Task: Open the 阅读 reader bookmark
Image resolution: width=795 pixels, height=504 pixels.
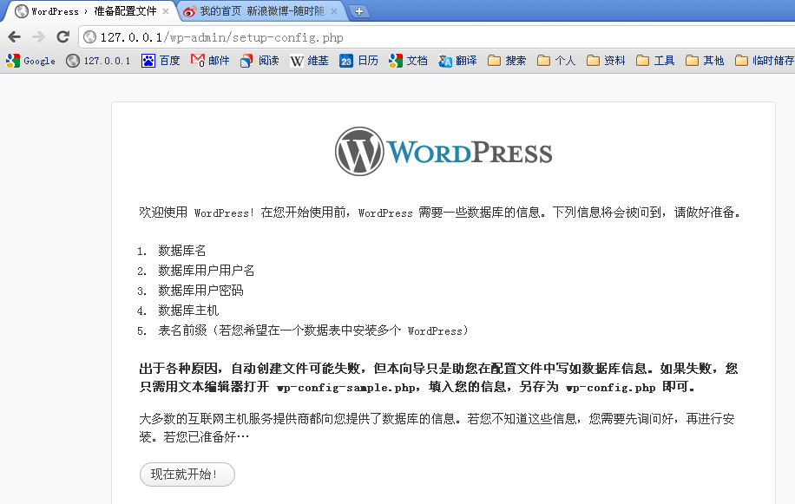Action: 260,61
